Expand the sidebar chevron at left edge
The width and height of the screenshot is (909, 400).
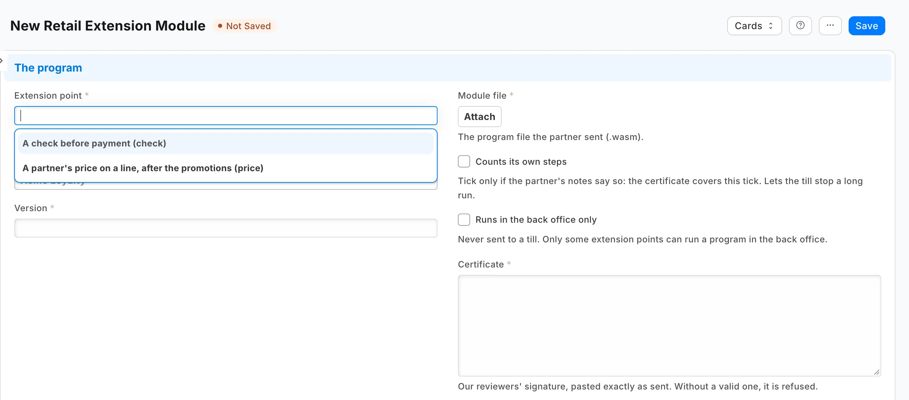[x=2, y=61]
